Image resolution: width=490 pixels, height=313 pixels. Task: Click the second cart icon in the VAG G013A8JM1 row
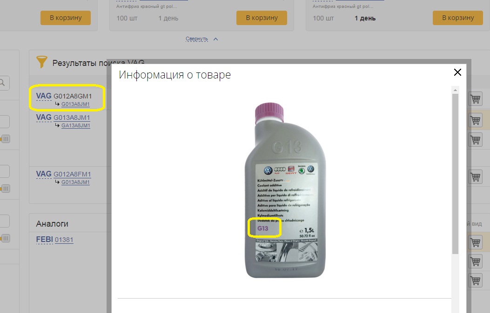coord(475,140)
